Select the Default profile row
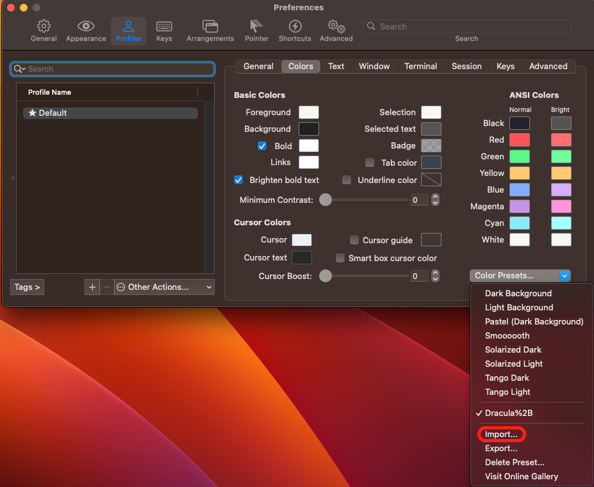This screenshot has height=487, width=594. pyautogui.click(x=111, y=113)
